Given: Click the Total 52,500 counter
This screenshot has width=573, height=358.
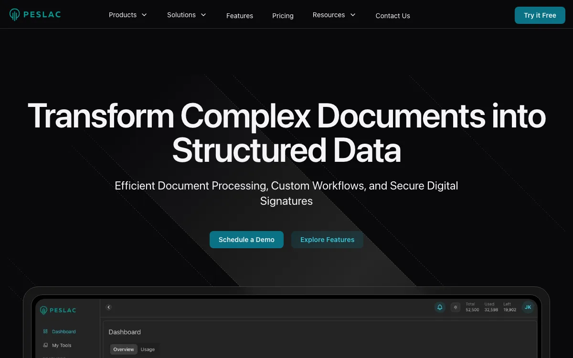Looking at the screenshot, I should pos(472,307).
